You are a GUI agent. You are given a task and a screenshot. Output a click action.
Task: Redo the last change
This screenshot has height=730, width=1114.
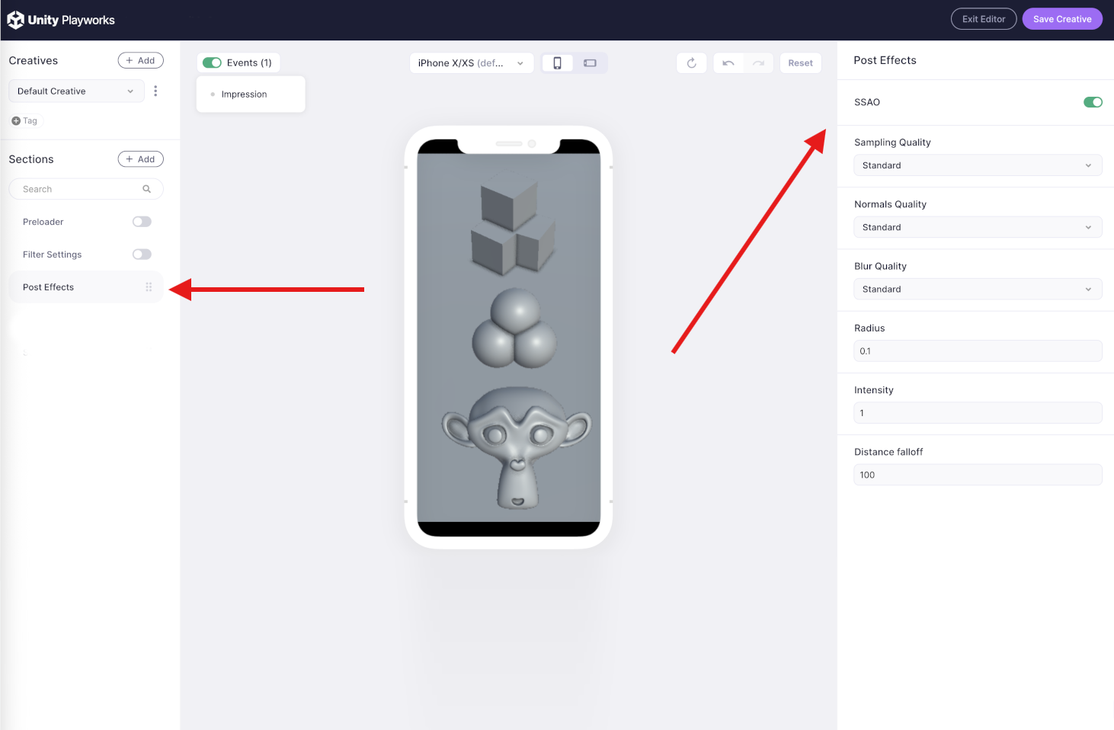click(758, 63)
